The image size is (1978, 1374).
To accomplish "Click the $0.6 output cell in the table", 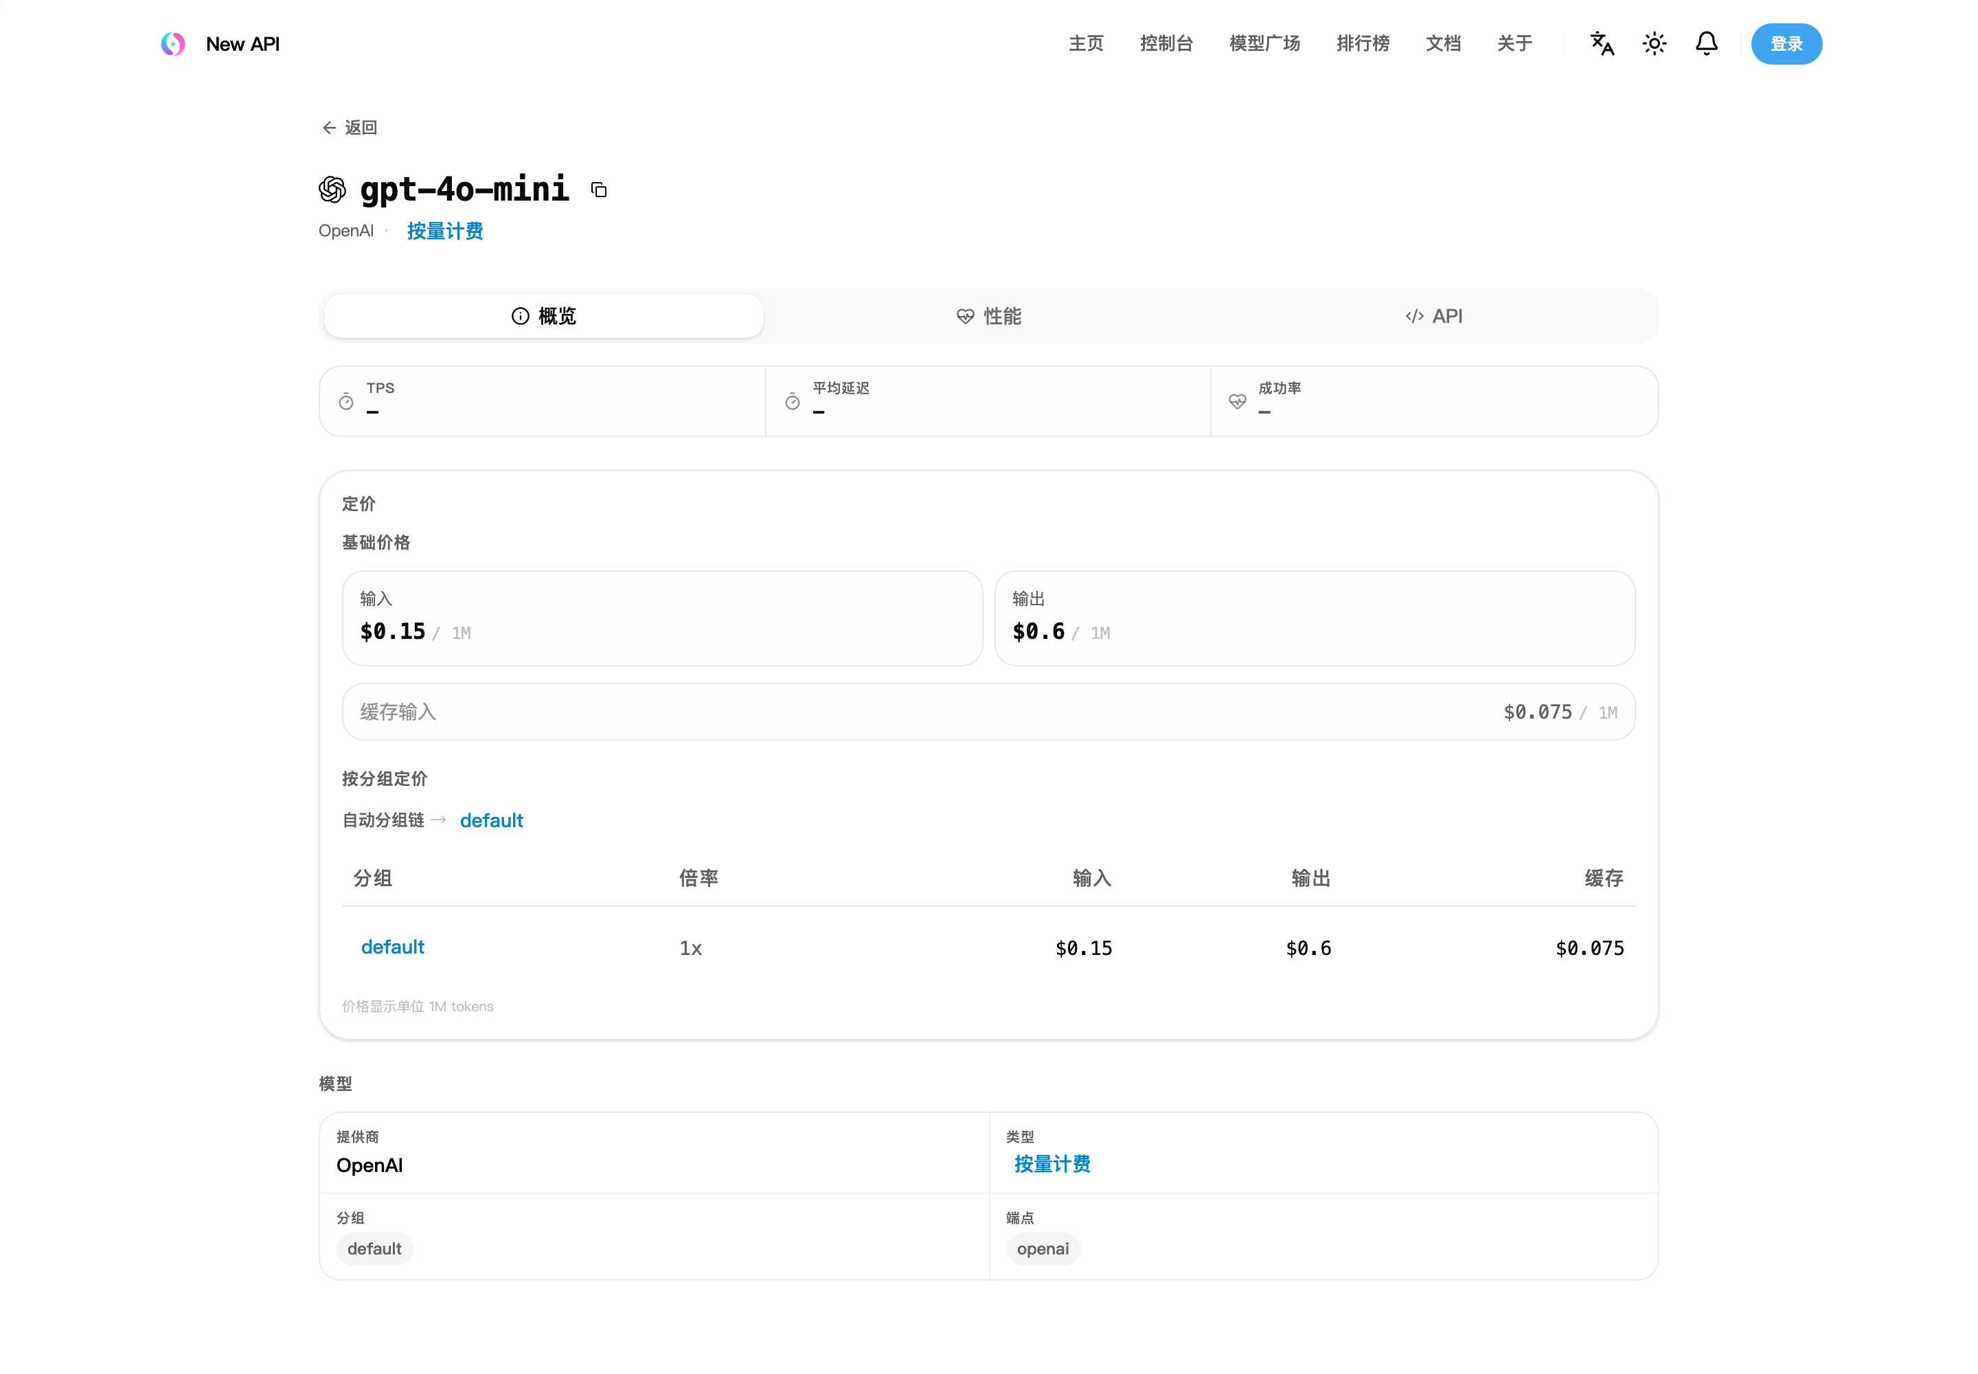I will coord(1308,948).
